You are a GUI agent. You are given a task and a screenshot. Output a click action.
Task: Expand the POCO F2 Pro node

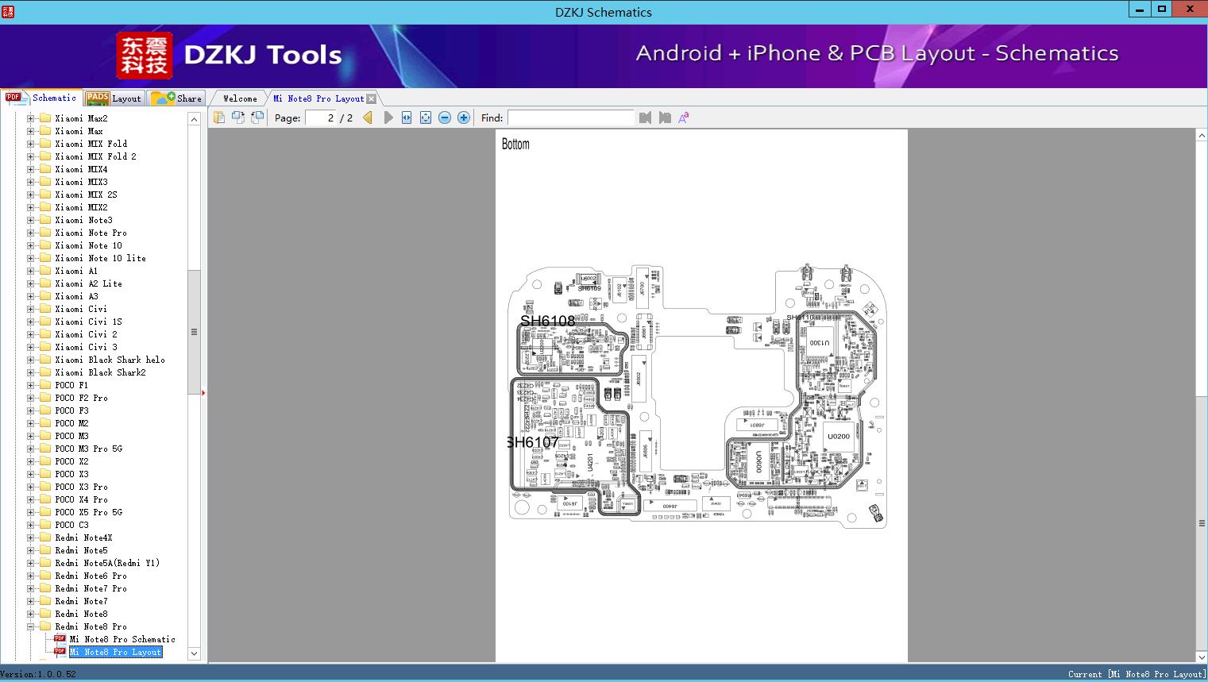pyautogui.click(x=31, y=398)
